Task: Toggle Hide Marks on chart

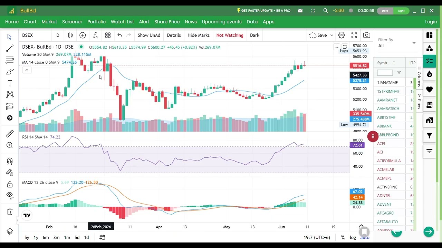Action: 199,35
